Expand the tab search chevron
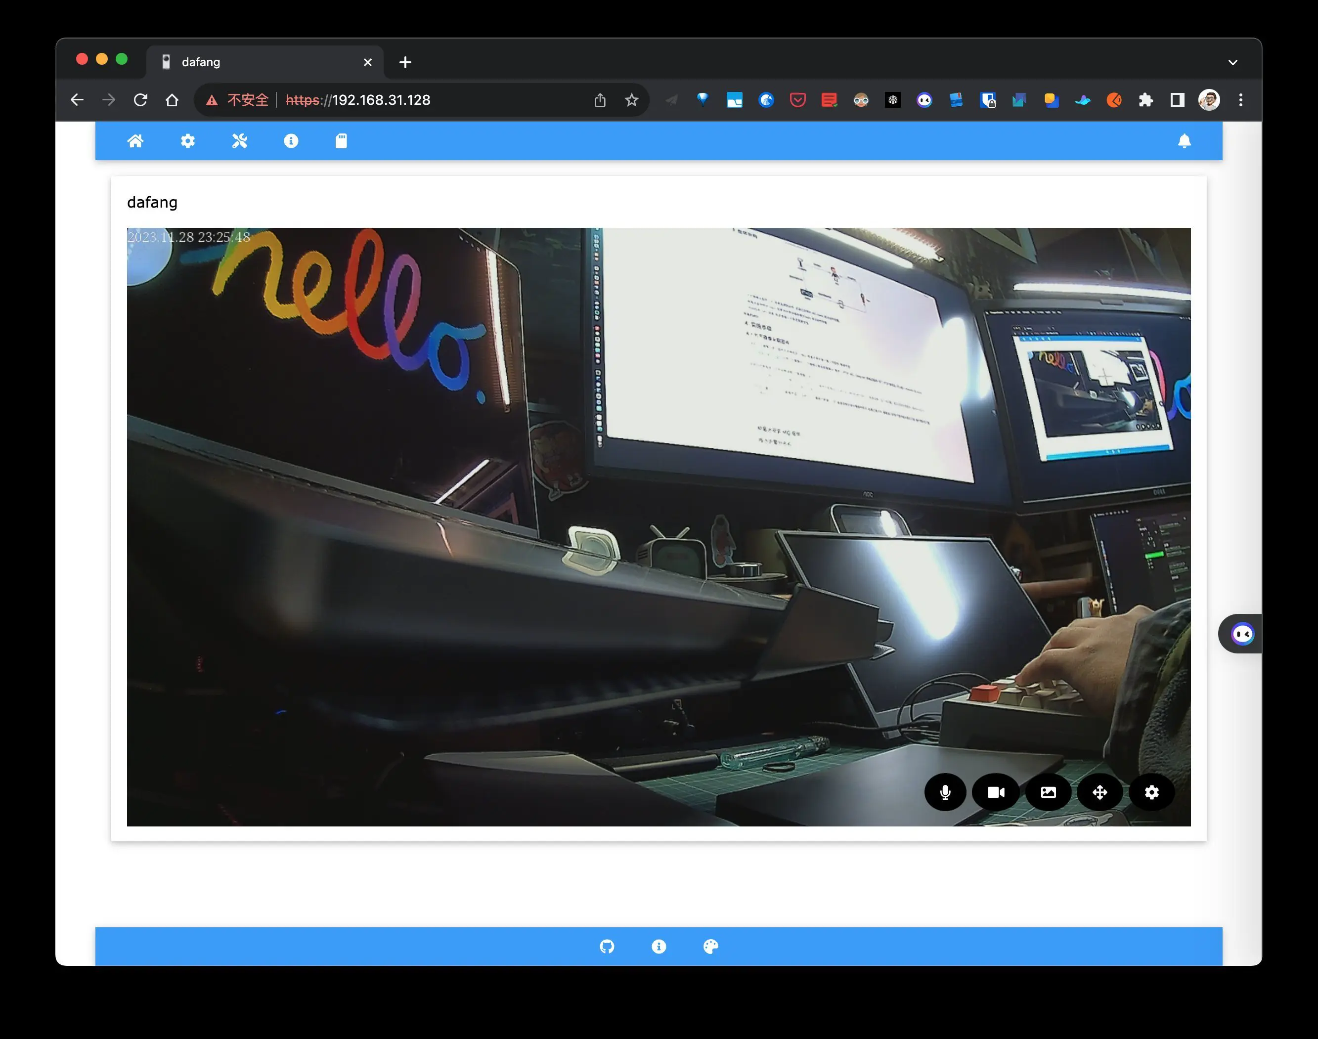1318x1039 pixels. [1232, 62]
